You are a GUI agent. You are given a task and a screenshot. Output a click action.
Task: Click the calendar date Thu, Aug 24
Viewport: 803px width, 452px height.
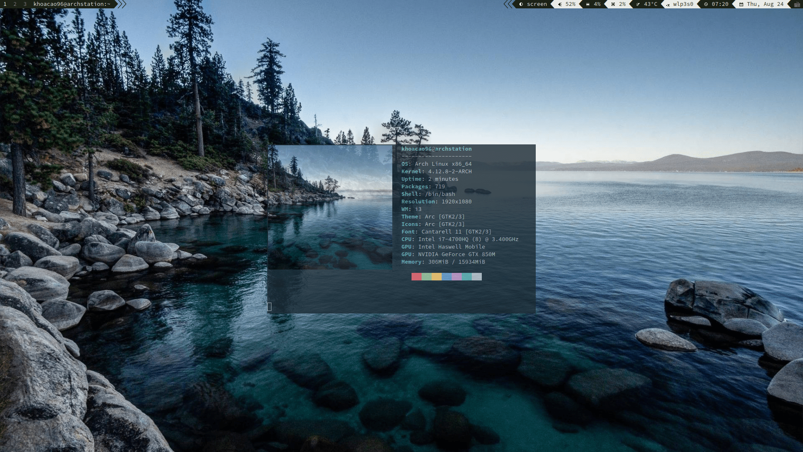pyautogui.click(x=765, y=4)
